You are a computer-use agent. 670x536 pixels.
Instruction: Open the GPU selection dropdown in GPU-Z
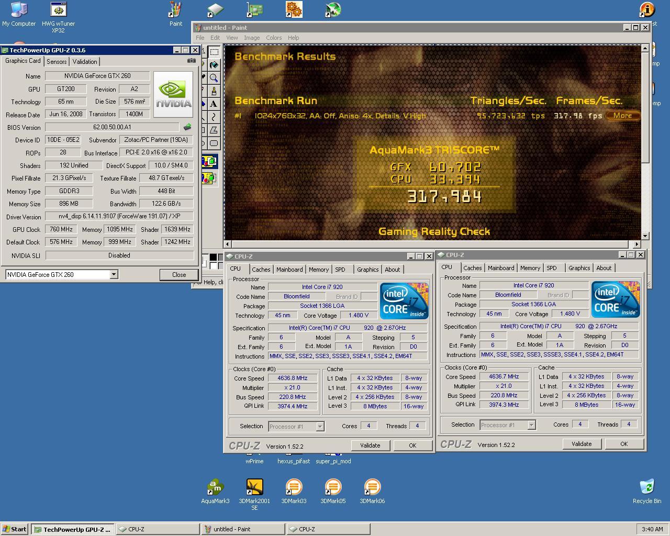pyautogui.click(x=114, y=274)
